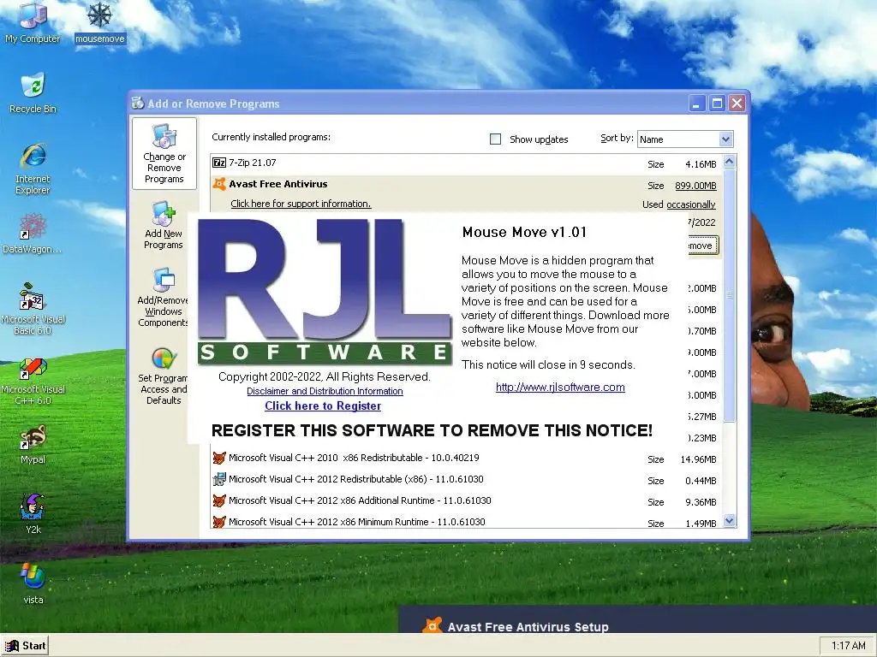Click Visual C++ 2010 x86 Redistributable icon
877x657 pixels.
click(x=219, y=459)
